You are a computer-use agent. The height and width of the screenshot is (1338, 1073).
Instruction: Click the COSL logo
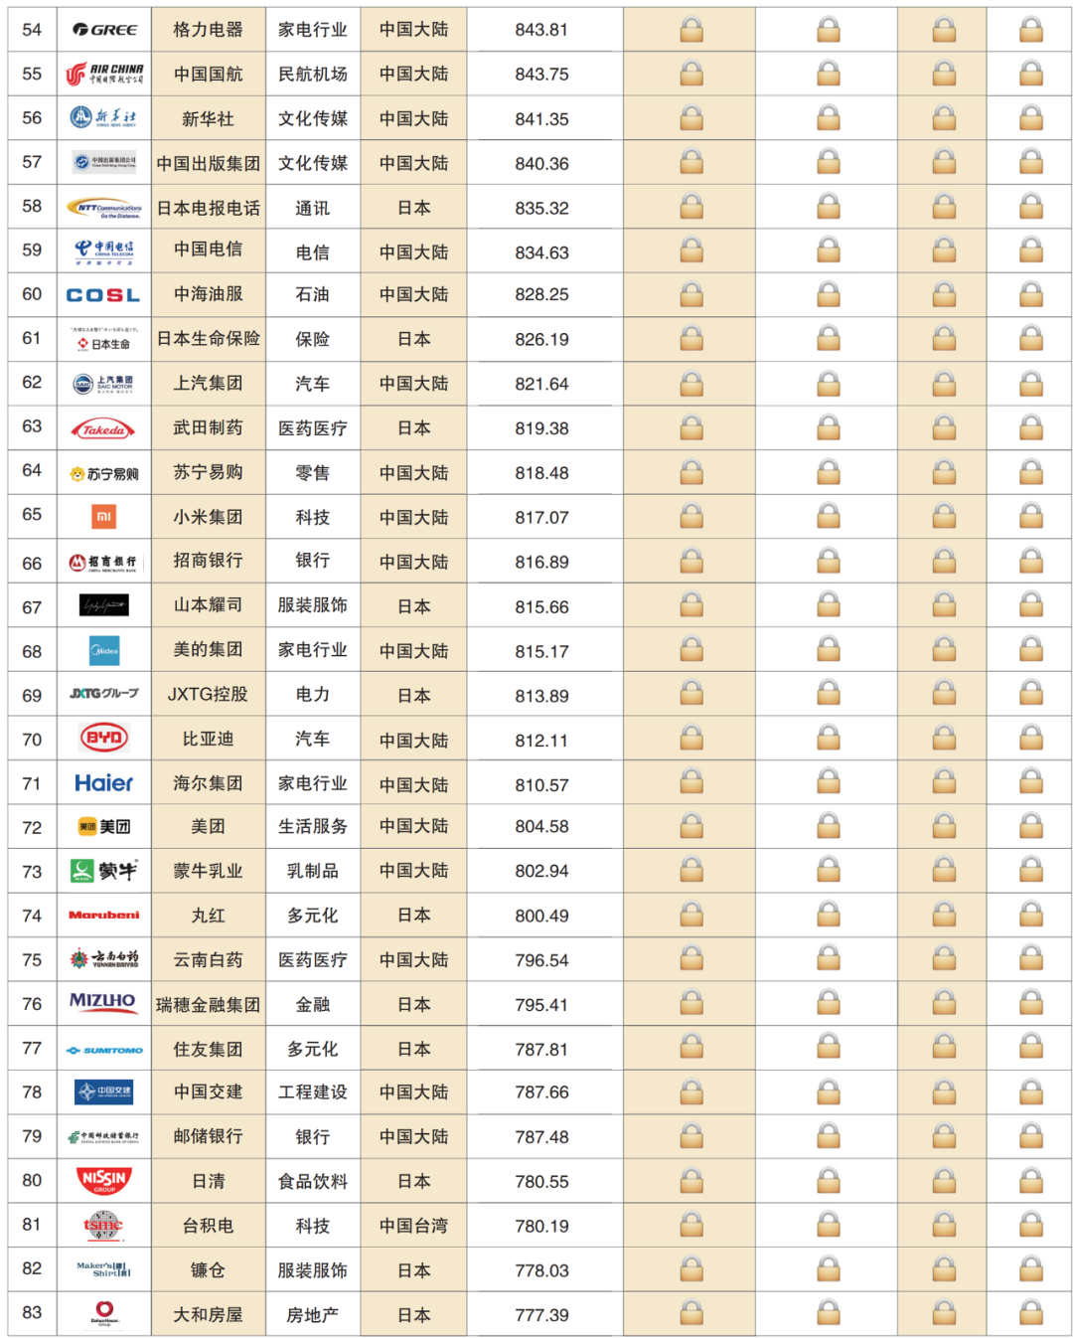point(103,295)
